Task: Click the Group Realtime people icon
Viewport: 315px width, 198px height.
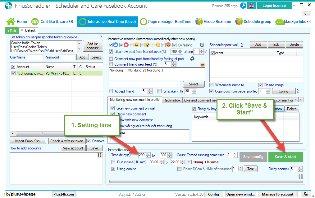Action: [199, 22]
